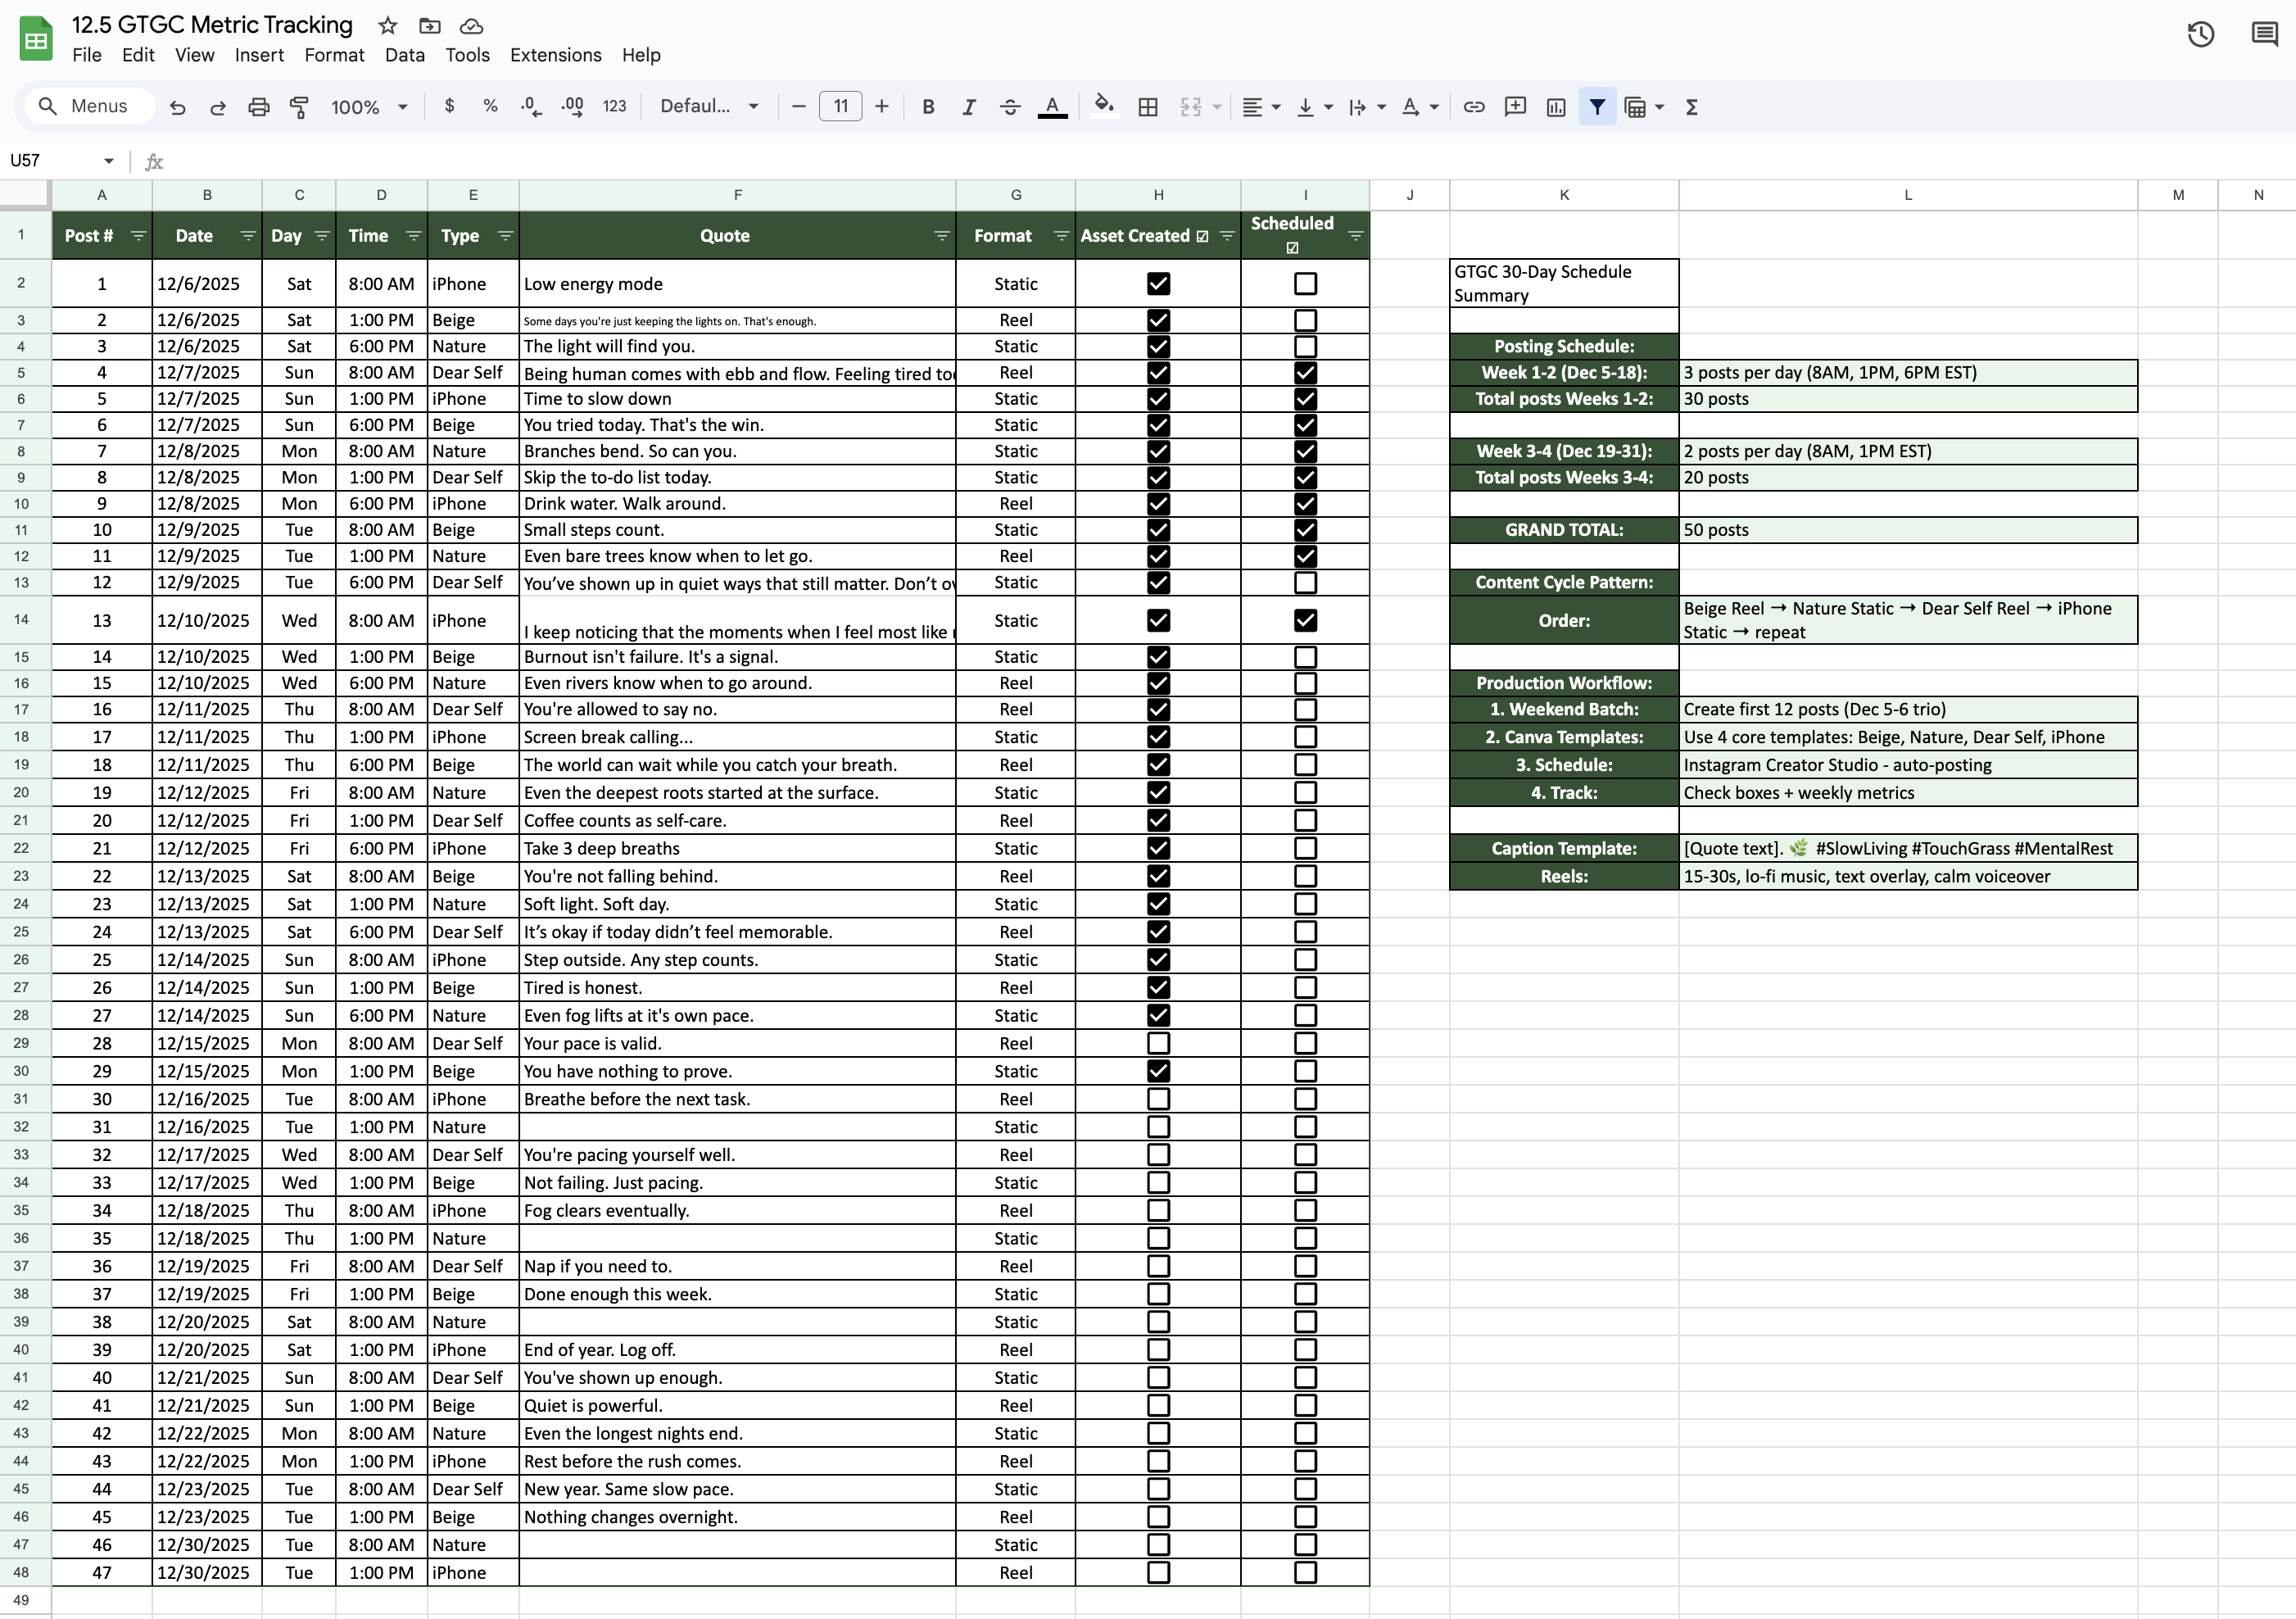The height and width of the screenshot is (1619, 2296).
Task: Click the print icon
Action: 258,107
